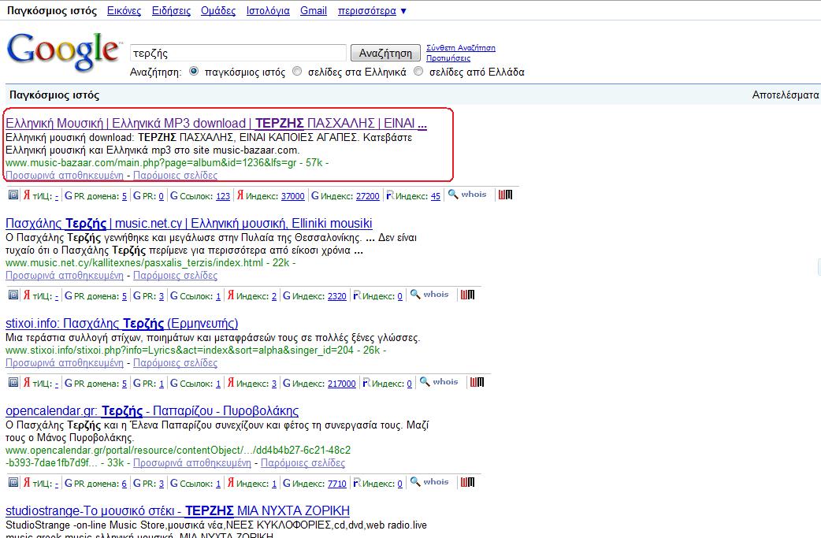This screenshot has height=538, width=821.
Task: Open the whois magnifier under the stixoi.info result
Action: (425, 381)
